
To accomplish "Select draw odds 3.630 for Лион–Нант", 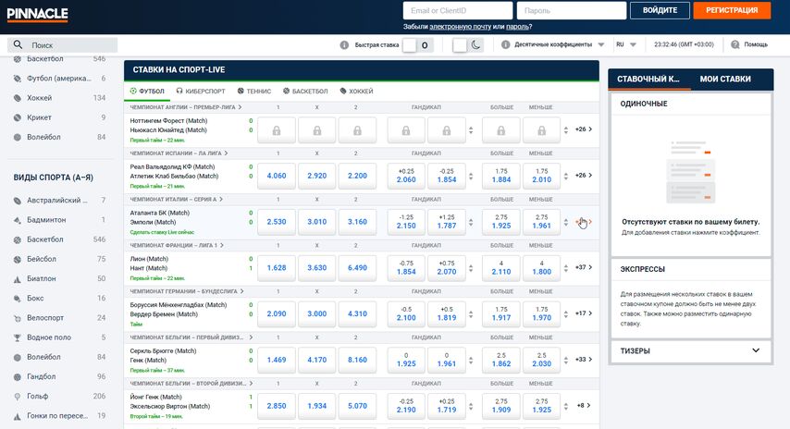I will (317, 268).
